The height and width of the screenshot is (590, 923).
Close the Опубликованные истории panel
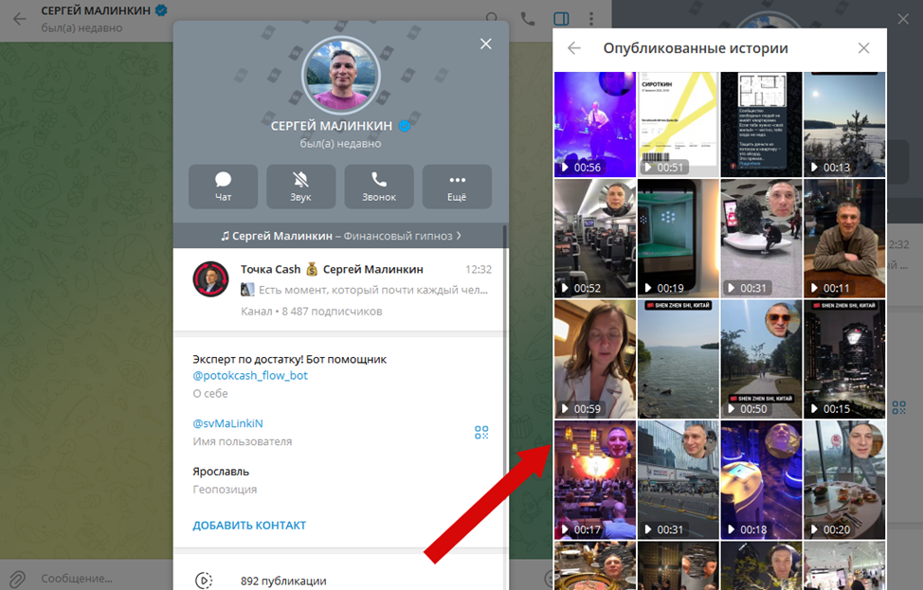pyautogui.click(x=863, y=48)
